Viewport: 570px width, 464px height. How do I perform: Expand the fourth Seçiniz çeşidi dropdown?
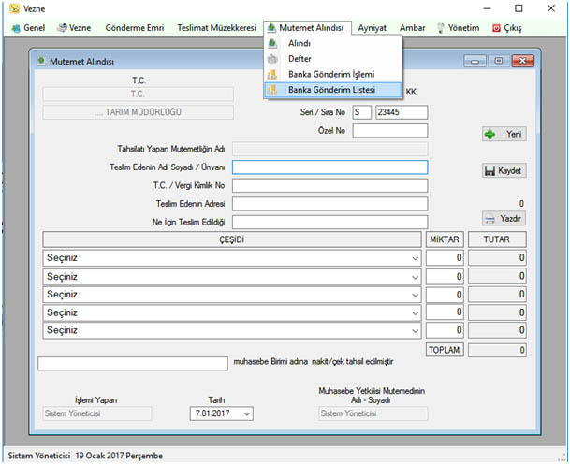[416, 313]
